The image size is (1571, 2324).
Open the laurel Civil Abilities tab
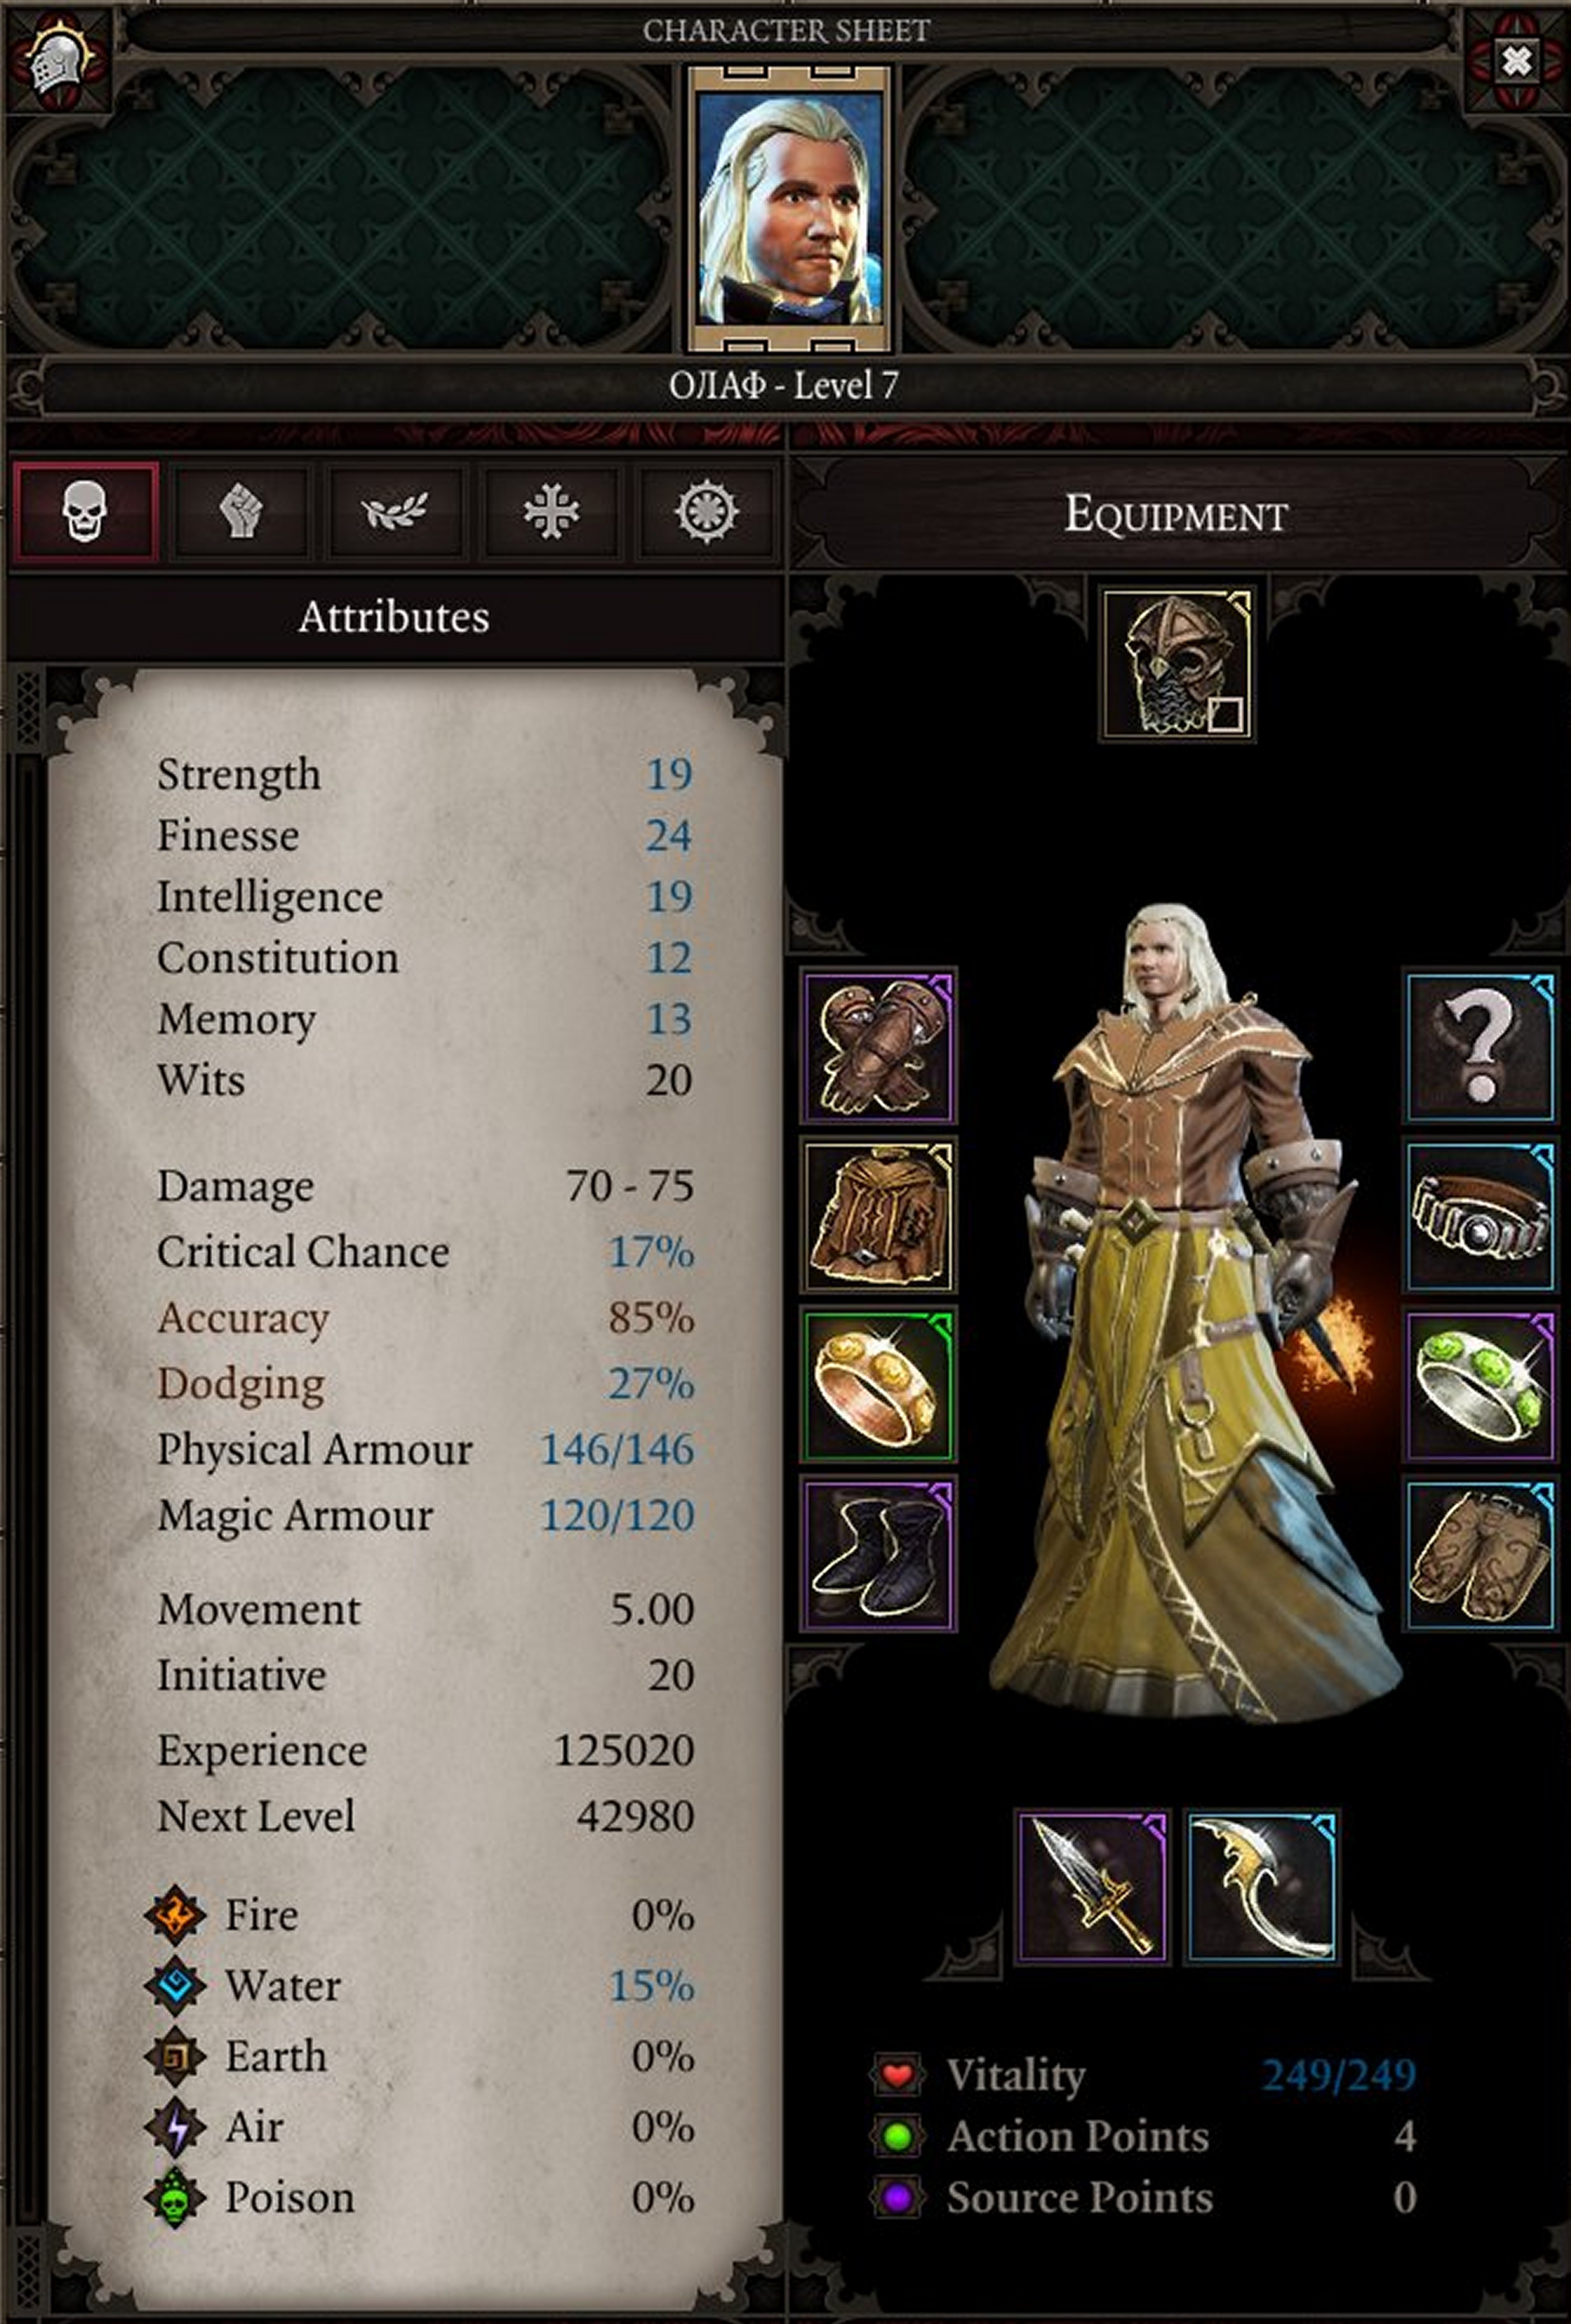[x=394, y=511]
